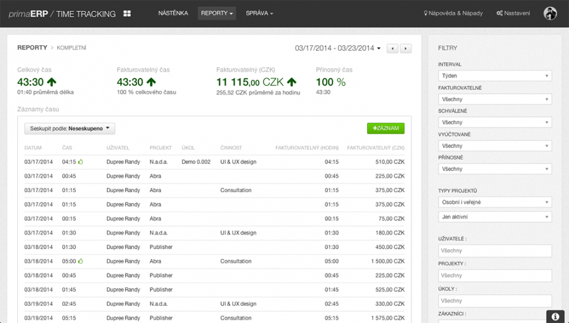Expand the Interval dropdown showing Týden
Screen dimensions: 569x323
pos(495,76)
